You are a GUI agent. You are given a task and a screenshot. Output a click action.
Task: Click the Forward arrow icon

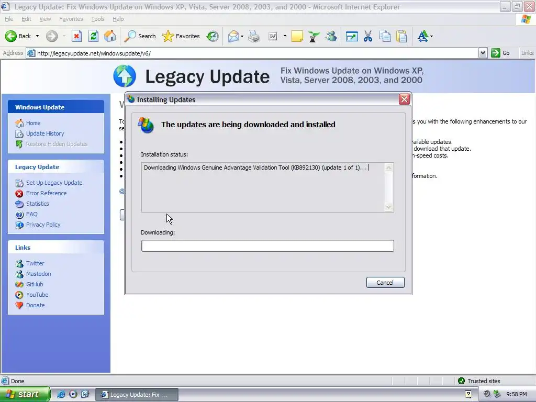coord(52,36)
